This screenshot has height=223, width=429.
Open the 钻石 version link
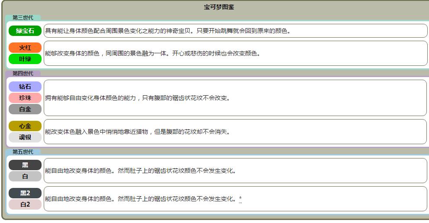[25, 87]
